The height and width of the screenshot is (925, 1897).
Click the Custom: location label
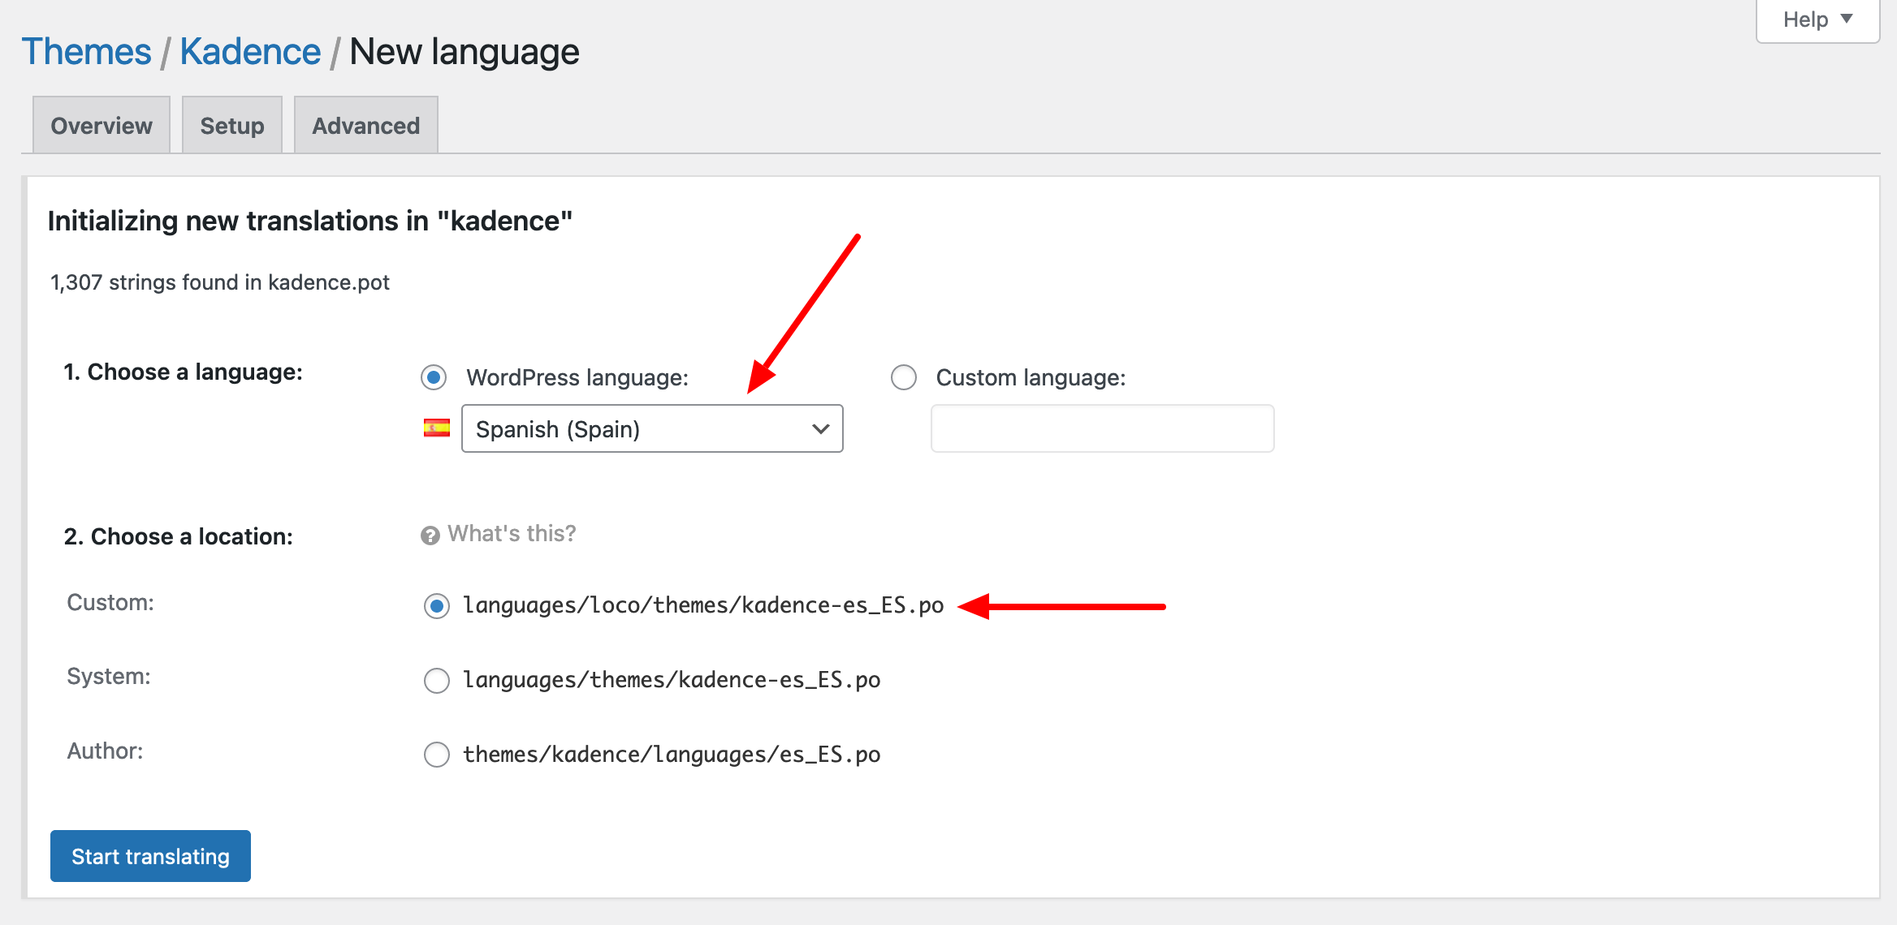click(x=110, y=603)
